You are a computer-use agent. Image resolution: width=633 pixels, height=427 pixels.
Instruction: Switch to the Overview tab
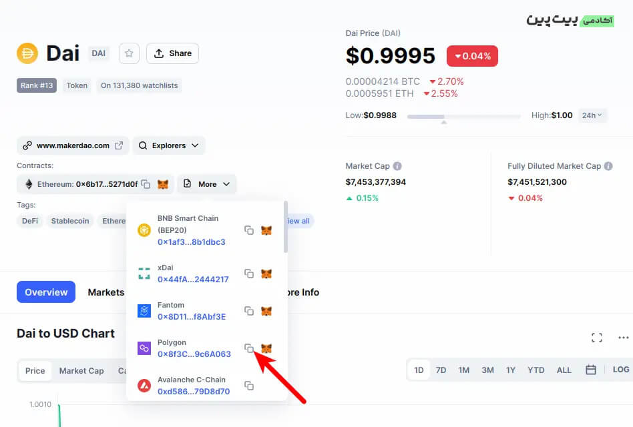[46, 292]
